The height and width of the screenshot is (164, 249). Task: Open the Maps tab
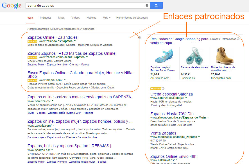[62, 18]
